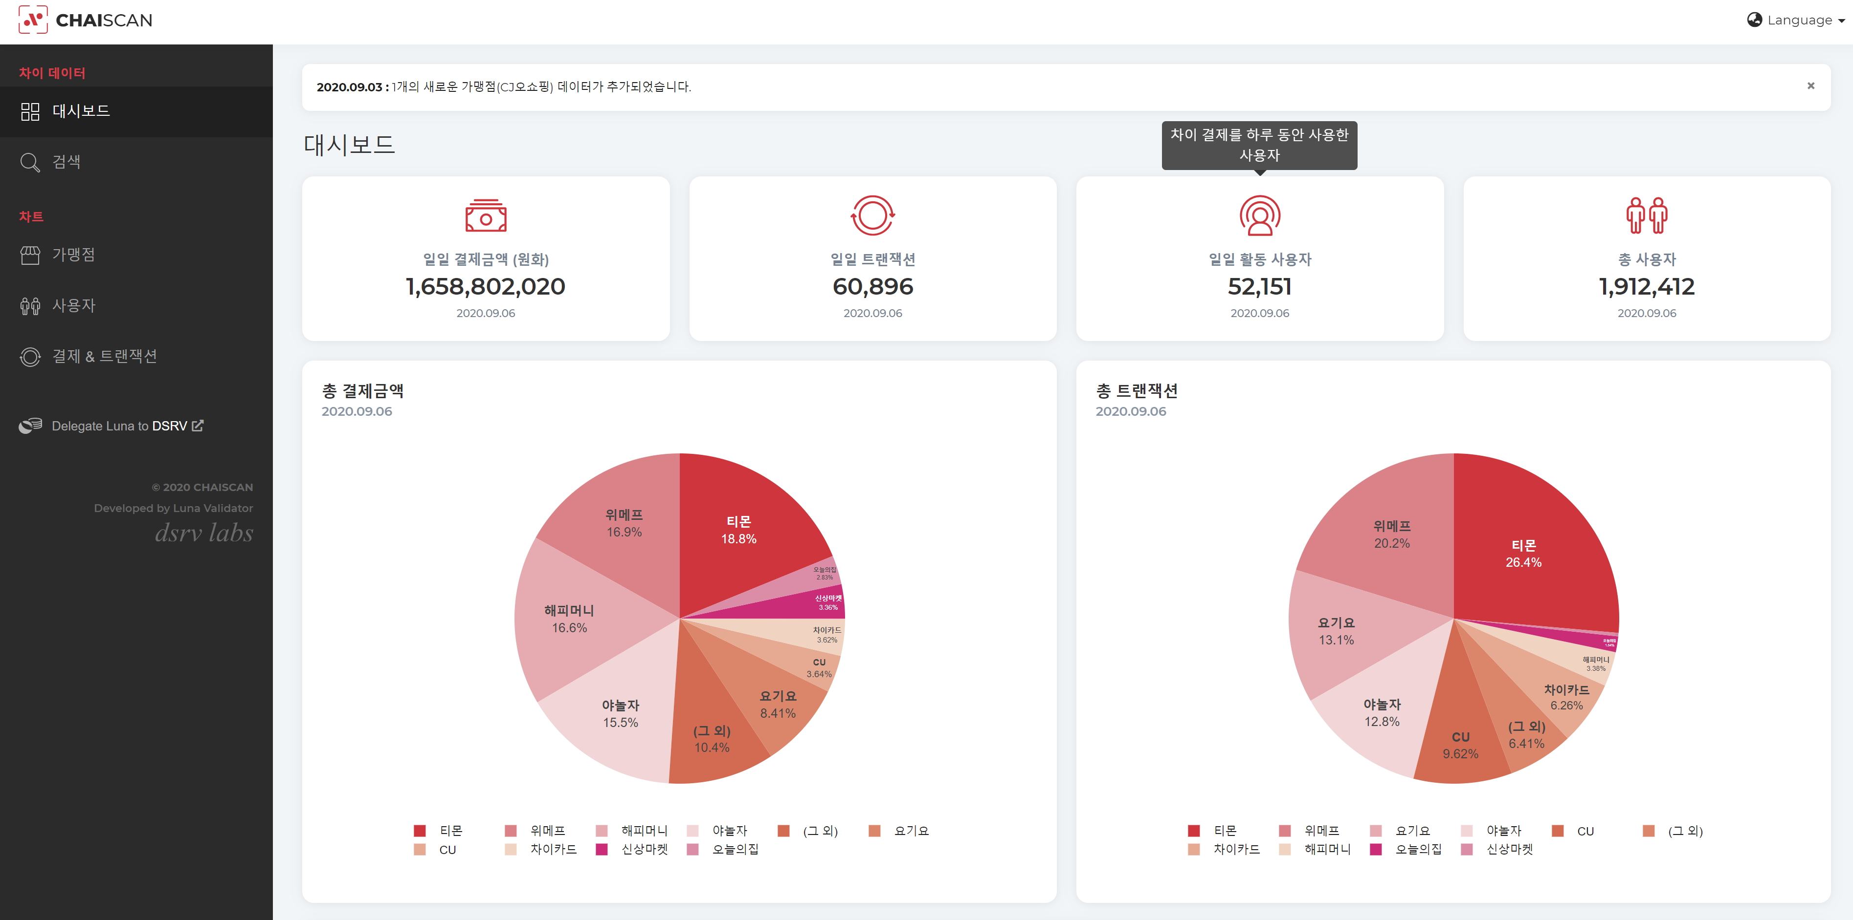The height and width of the screenshot is (920, 1853).
Task: Select the 대시보드 grid icon in sidebar
Action: coord(30,111)
